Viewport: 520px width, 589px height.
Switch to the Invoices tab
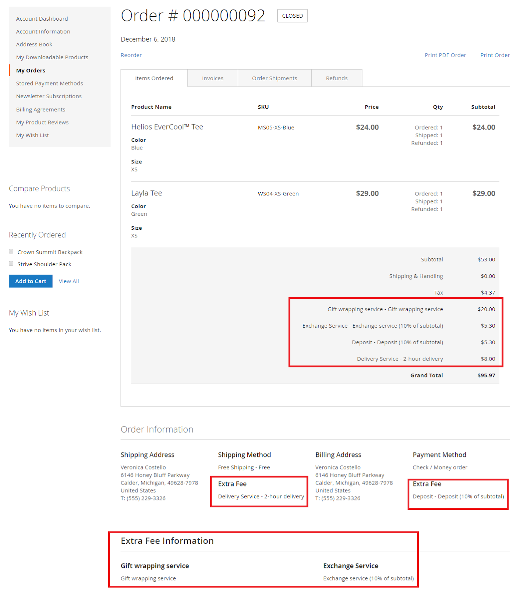(x=212, y=78)
